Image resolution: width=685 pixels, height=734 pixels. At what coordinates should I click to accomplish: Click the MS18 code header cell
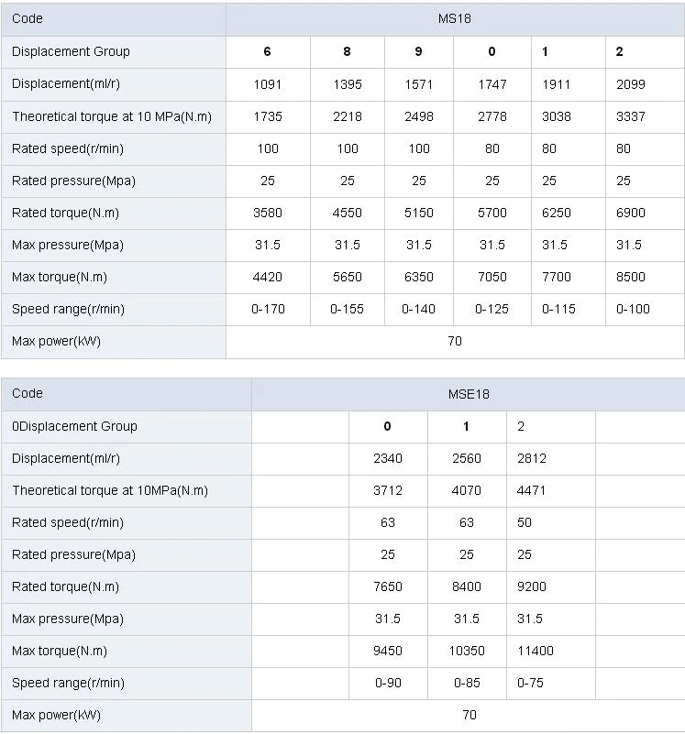(x=455, y=18)
